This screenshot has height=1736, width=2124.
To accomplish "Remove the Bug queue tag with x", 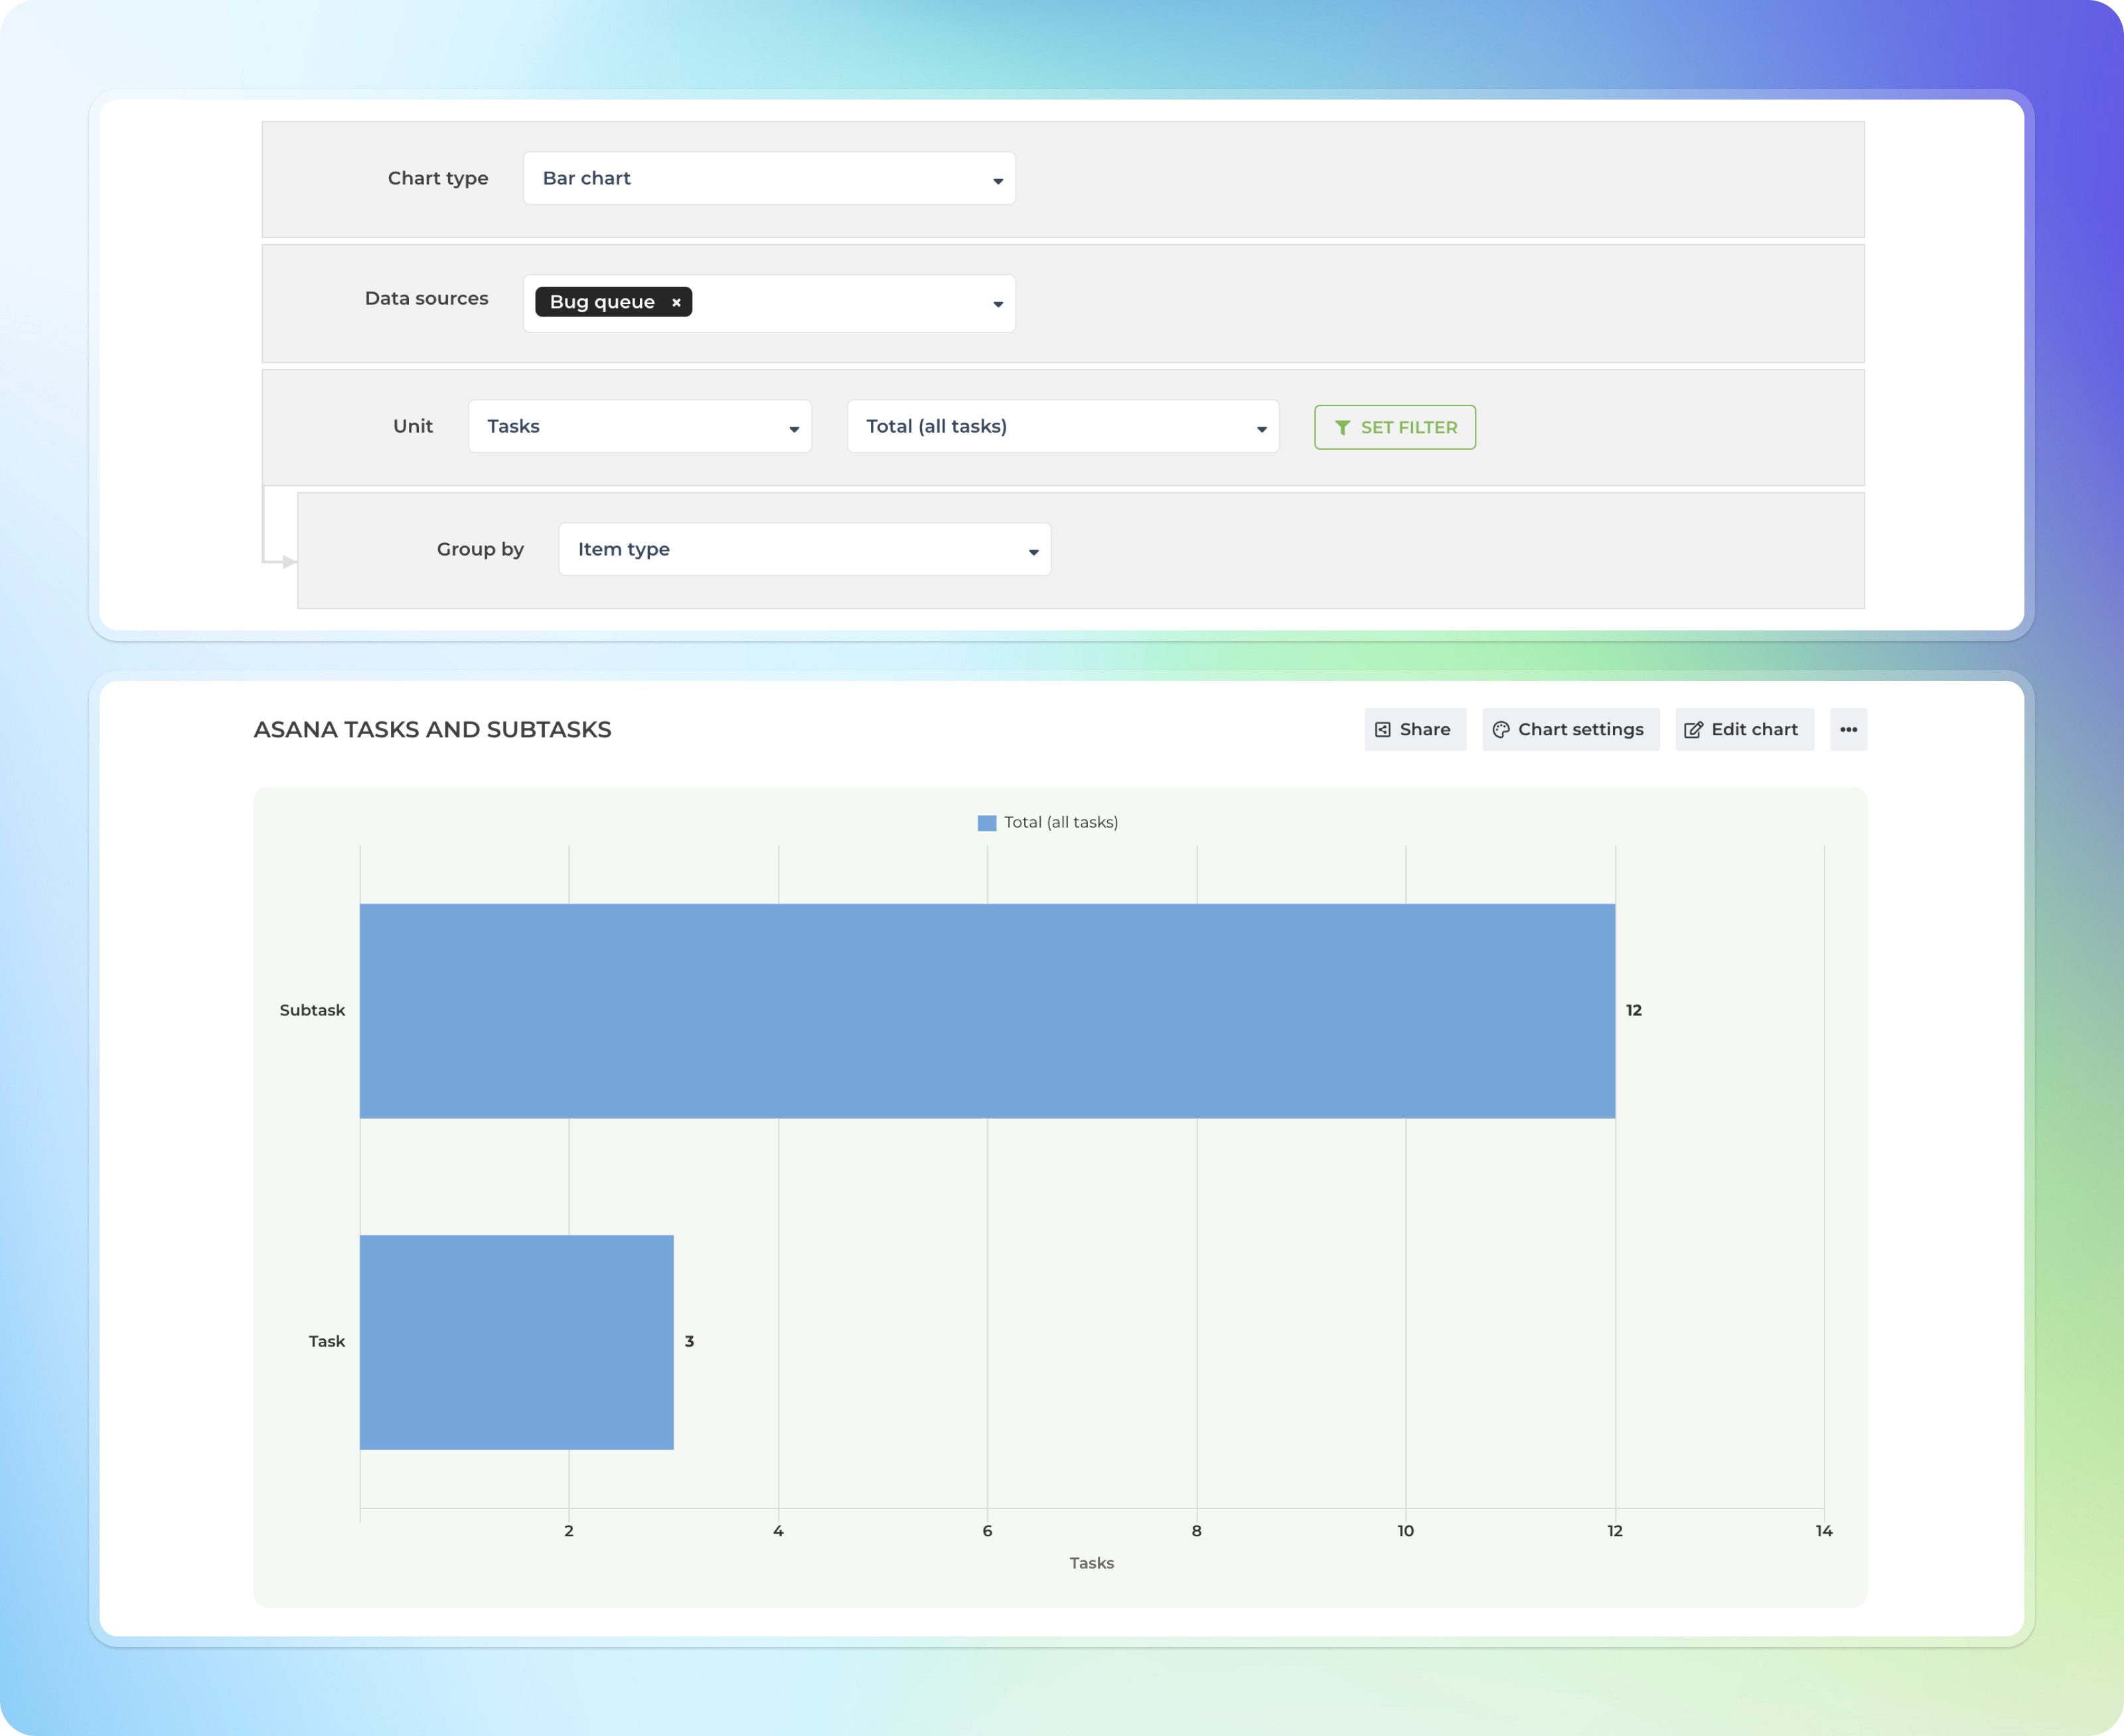I will coord(676,303).
